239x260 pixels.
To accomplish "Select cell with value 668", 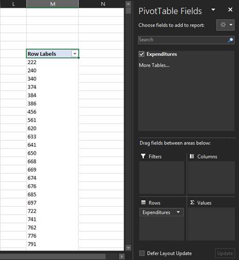I will pyautogui.click(x=53, y=161).
